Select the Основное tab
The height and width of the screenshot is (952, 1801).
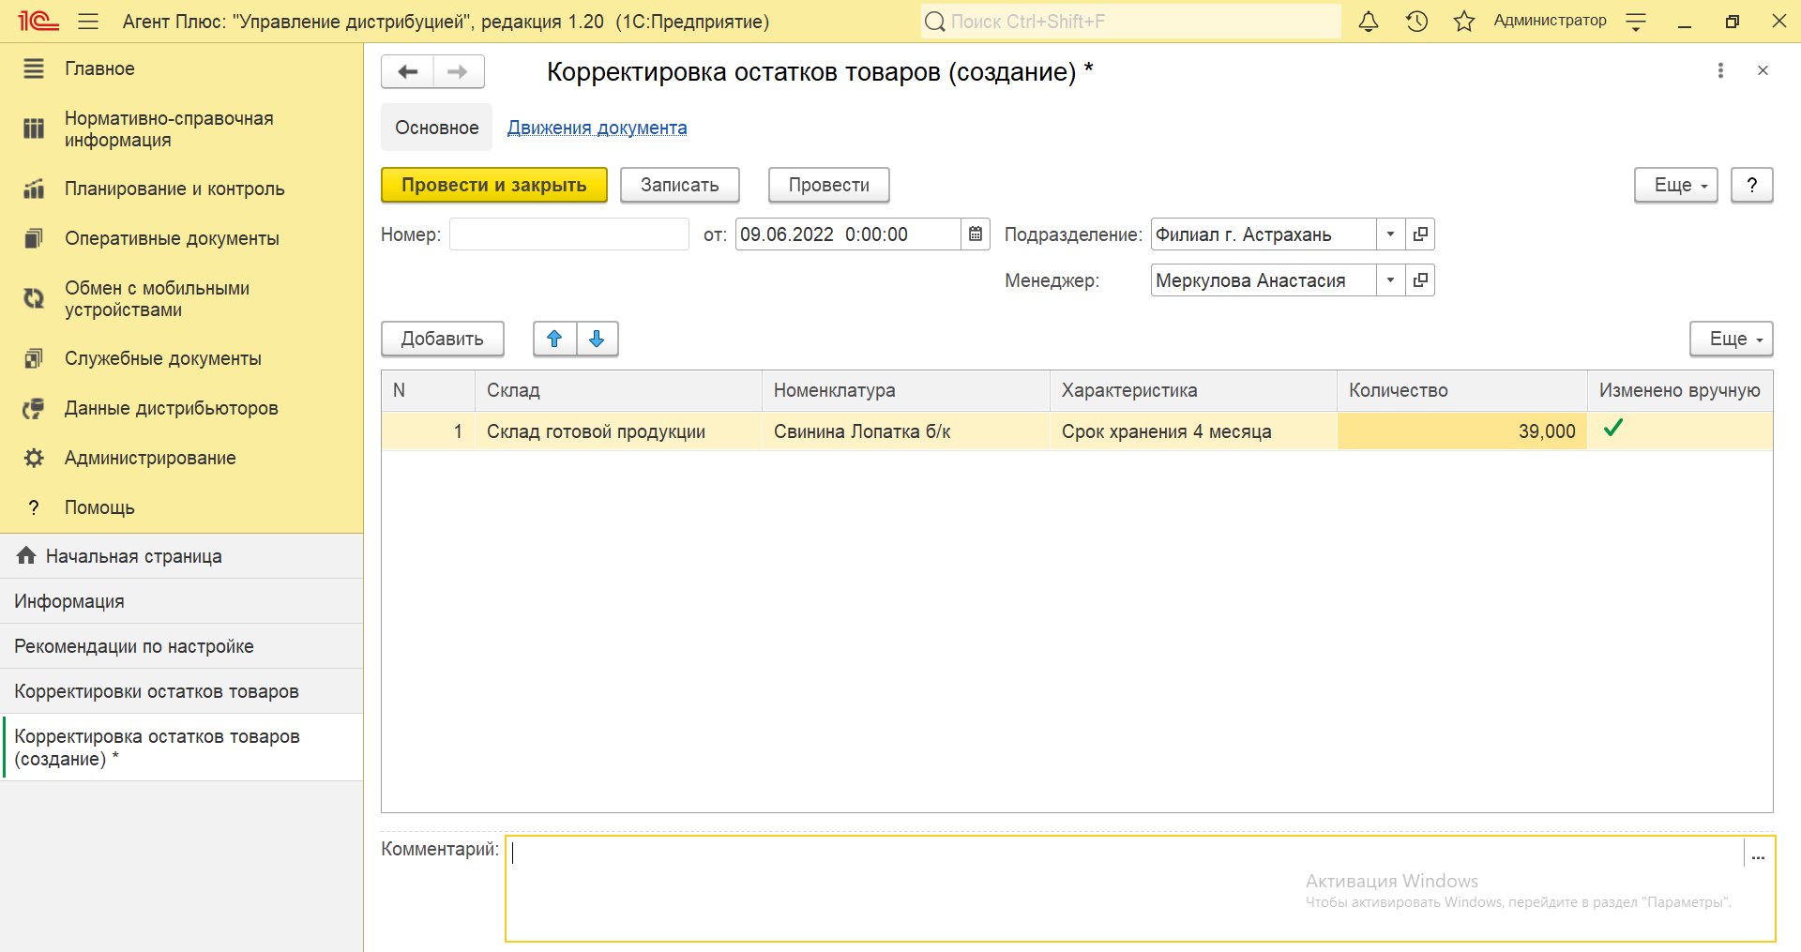pyautogui.click(x=436, y=128)
